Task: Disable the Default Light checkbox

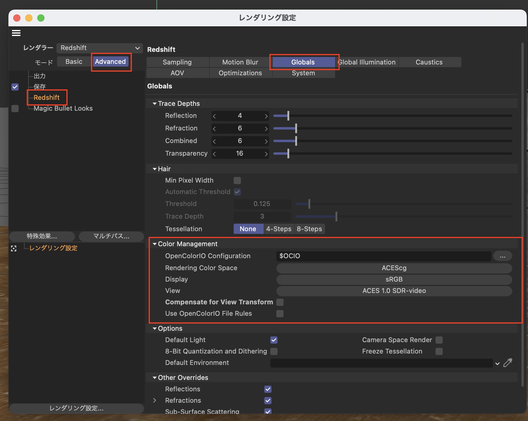Action: (274, 340)
